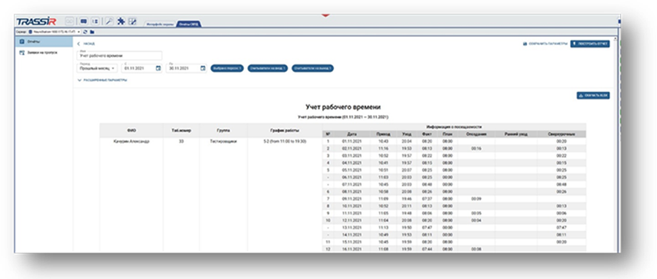
Task: Click the Выбрано персон filter chip
Action: click(226, 68)
